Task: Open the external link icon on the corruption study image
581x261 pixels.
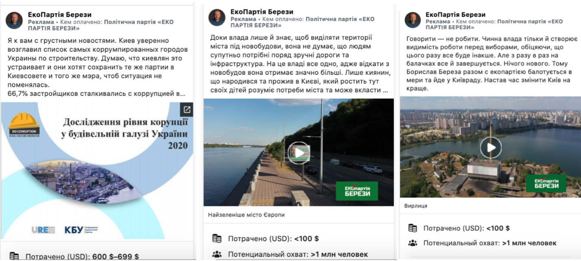Action: 187,109
